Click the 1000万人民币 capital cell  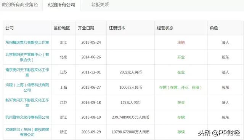(130, 87)
